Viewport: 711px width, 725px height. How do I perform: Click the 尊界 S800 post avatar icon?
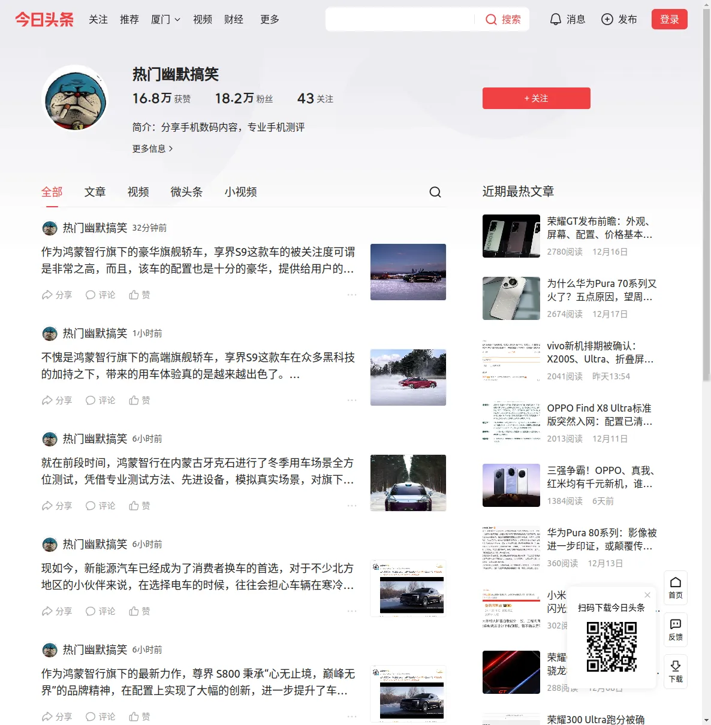point(50,650)
